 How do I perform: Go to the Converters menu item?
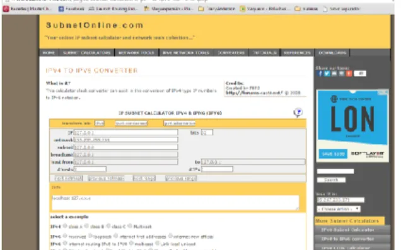[231, 53]
